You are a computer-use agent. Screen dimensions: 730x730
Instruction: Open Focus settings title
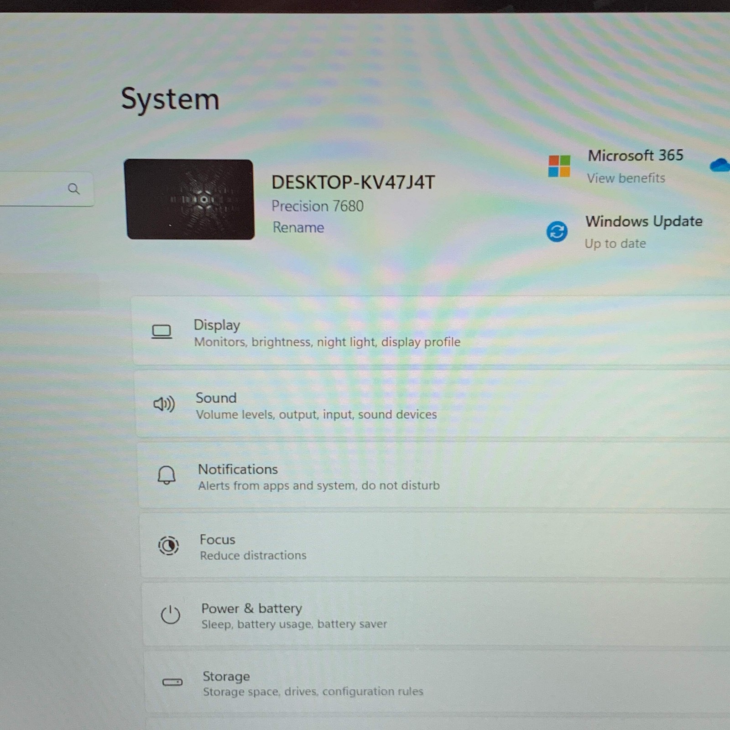(x=218, y=540)
